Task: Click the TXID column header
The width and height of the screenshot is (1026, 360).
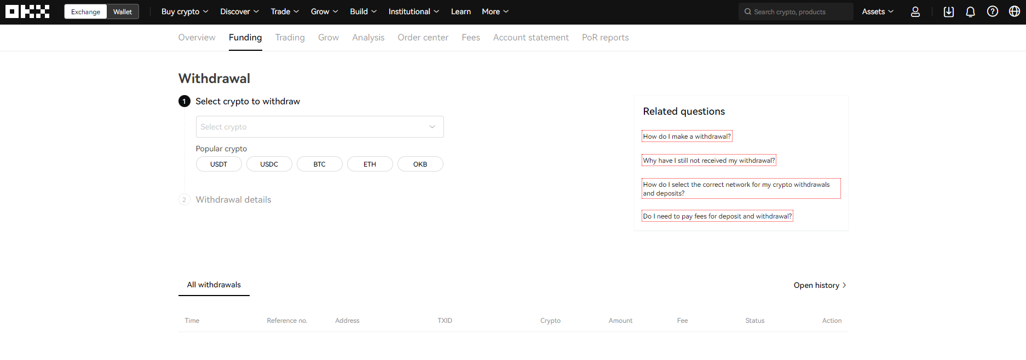Action: coord(445,321)
